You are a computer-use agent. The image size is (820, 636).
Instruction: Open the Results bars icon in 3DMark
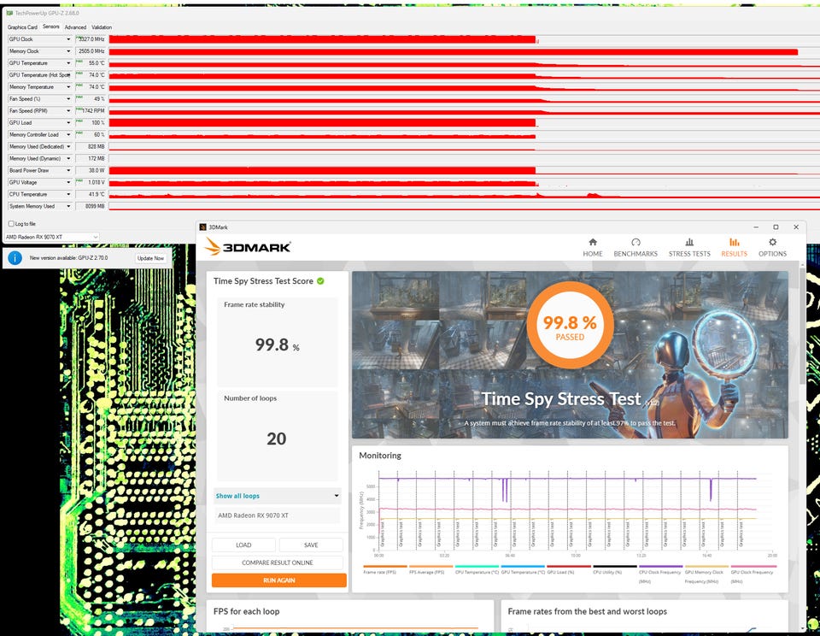click(735, 242)
